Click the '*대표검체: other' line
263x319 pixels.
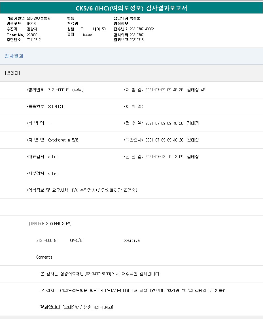(42, 157)
